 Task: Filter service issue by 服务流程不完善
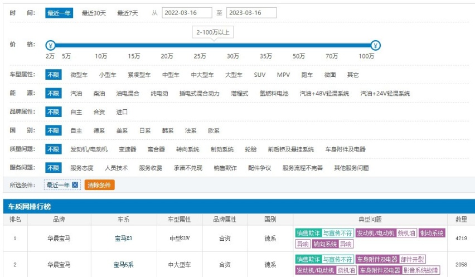(303, 168)
